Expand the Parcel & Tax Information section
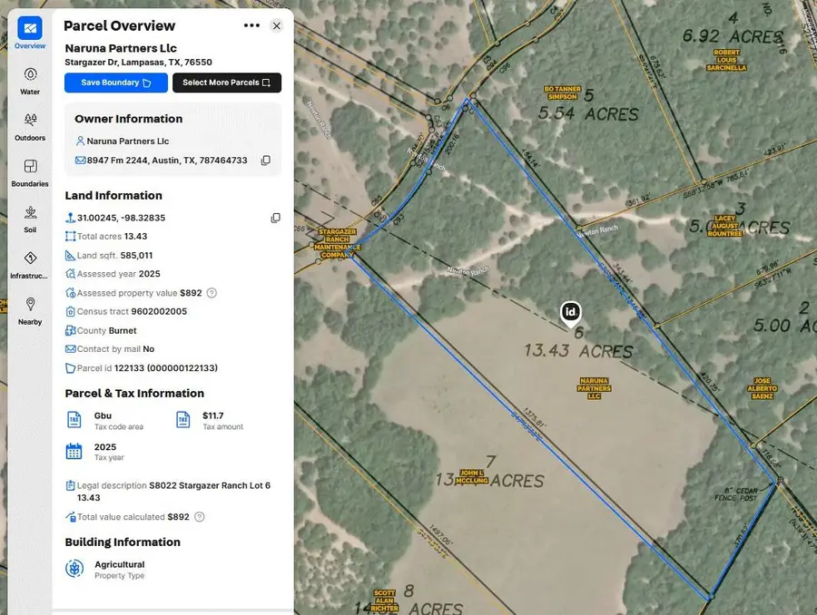This screenshot has height=615, width=817. pyautogui.click(x=134, y=394)
